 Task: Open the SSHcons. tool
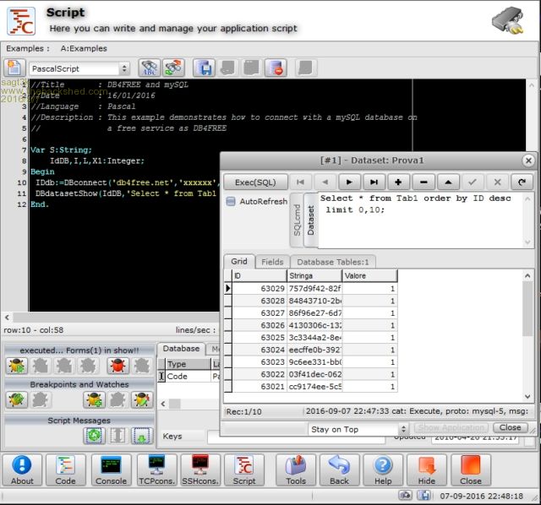(x=199, y=470)
